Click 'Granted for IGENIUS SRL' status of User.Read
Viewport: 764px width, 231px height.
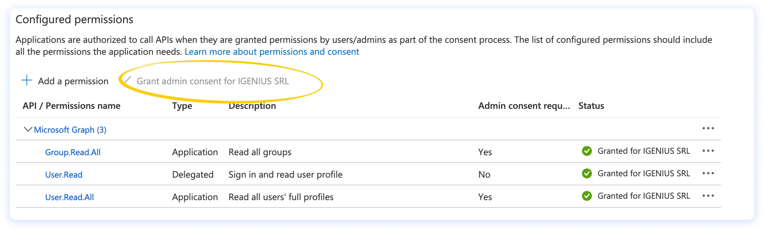coord(644,173)
